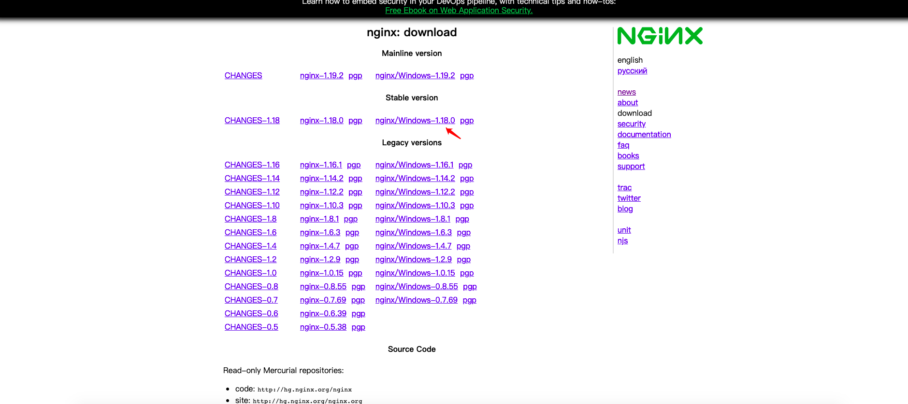This screenshot has height=404, width=908.
Task: Download nginx/Windows-0.8.55
Action: pyautogui.click(x=417, y=287)
